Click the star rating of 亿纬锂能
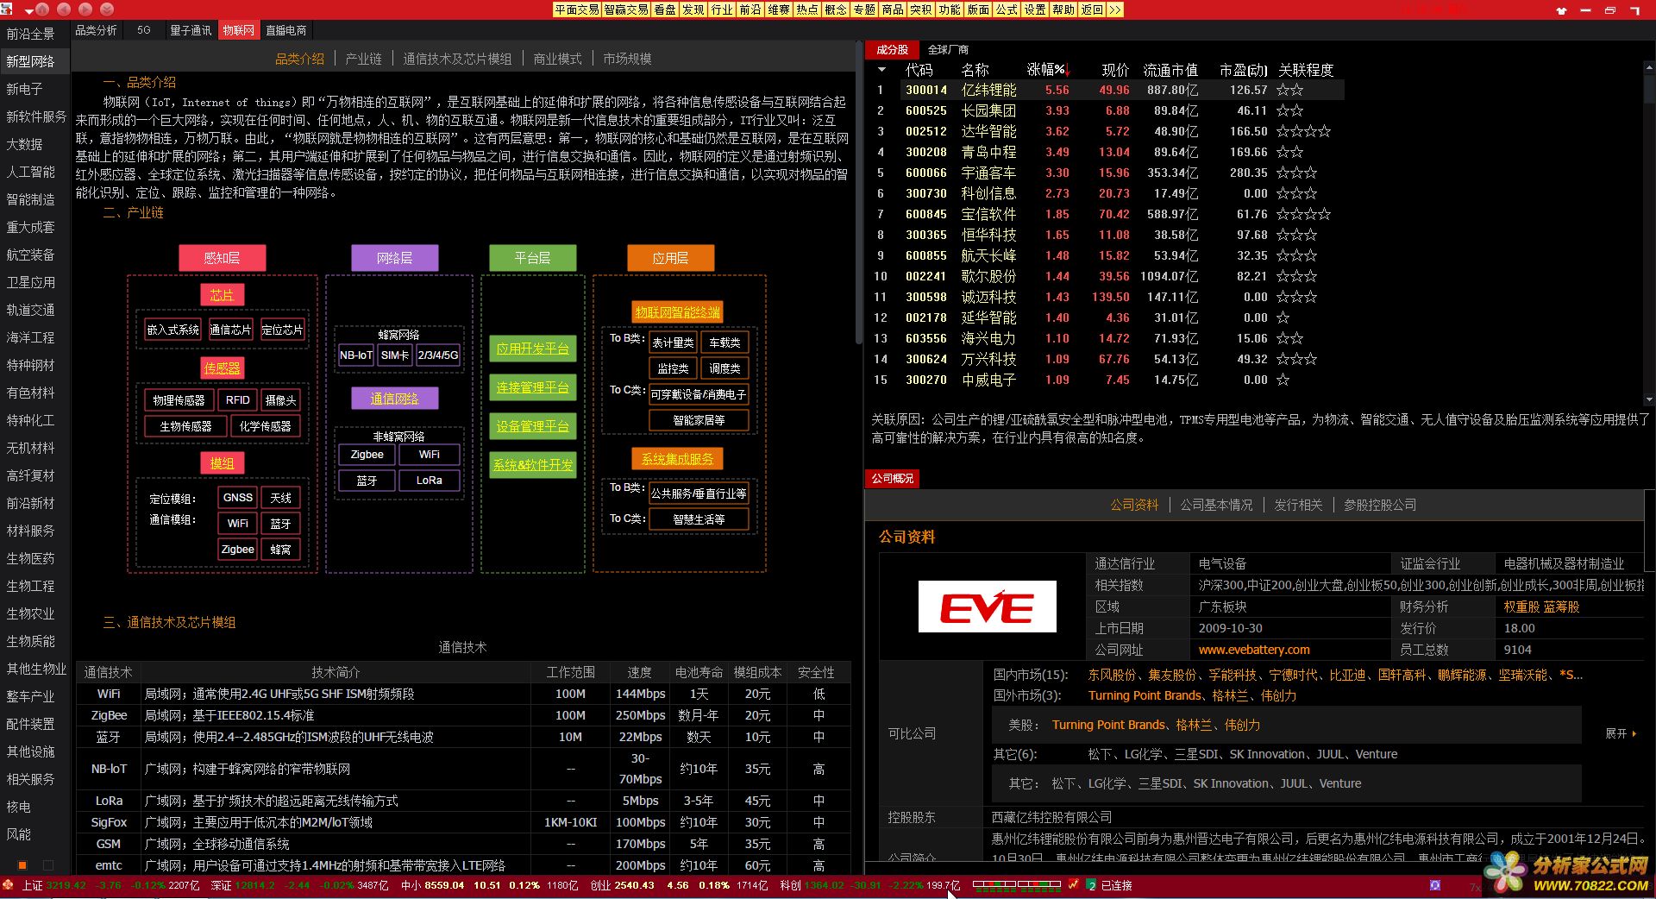 point(1289,90)
